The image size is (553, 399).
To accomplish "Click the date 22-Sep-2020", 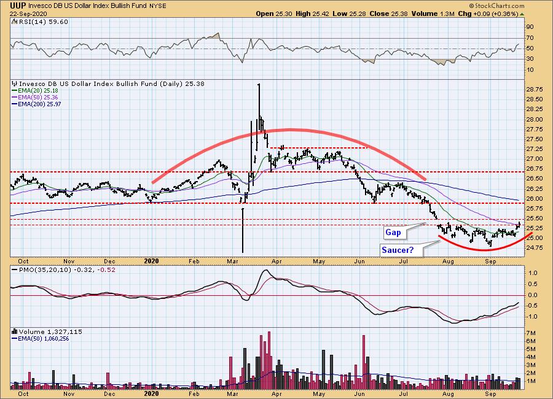I will (x=28, y=14).
